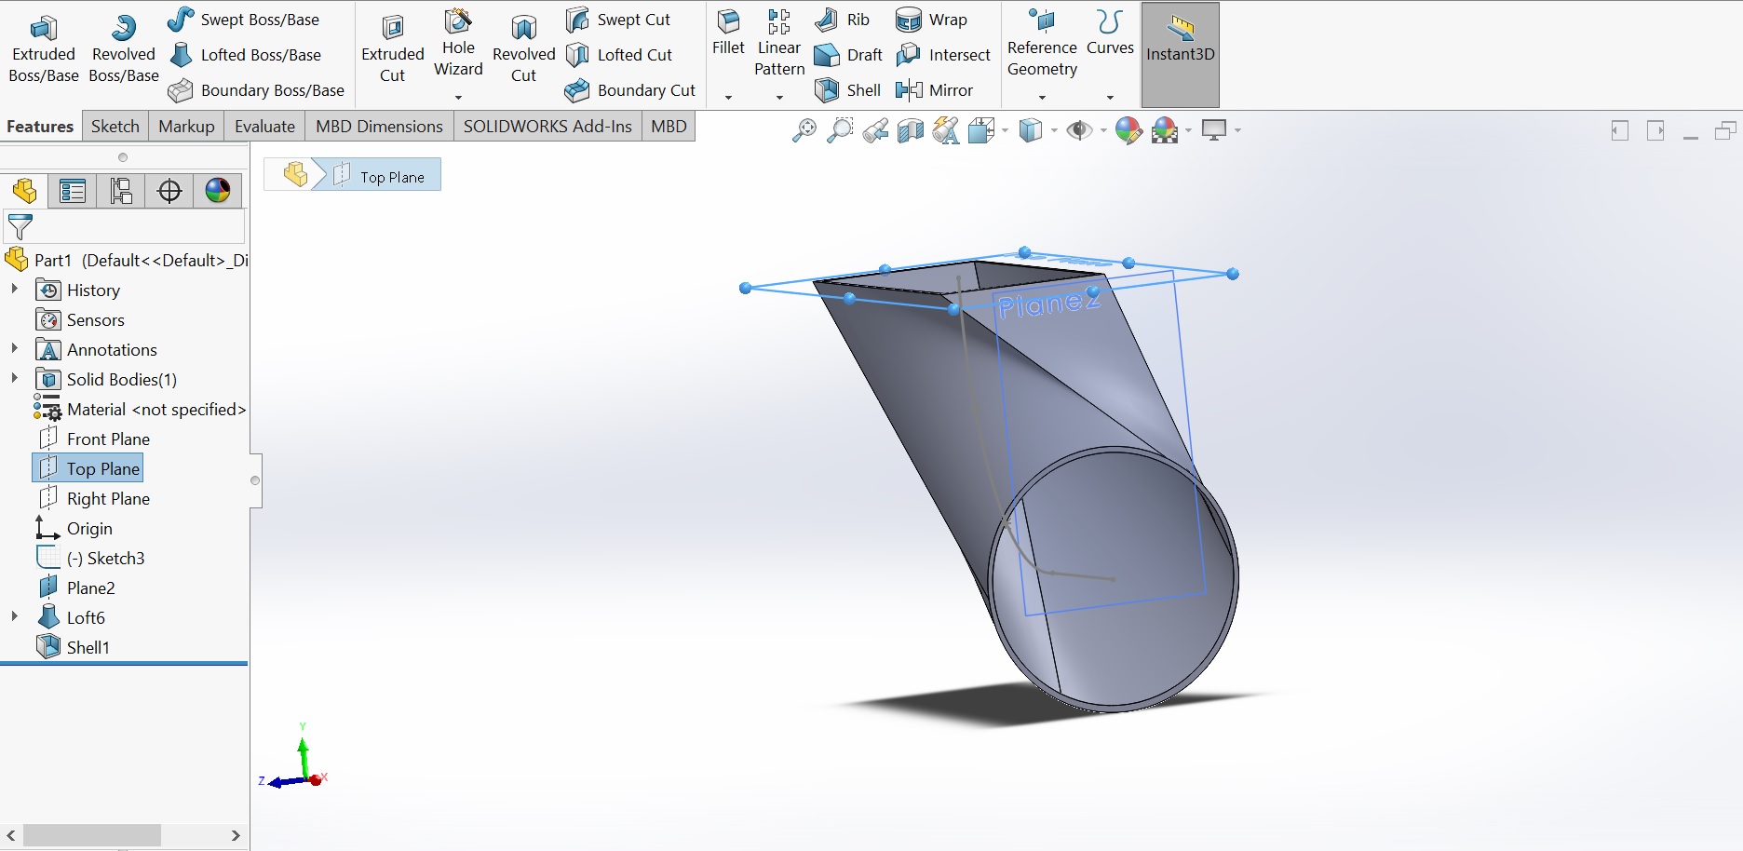1743x851 pixels.
Task: Select the Swept Cut tool
Action: click(620, 19)
